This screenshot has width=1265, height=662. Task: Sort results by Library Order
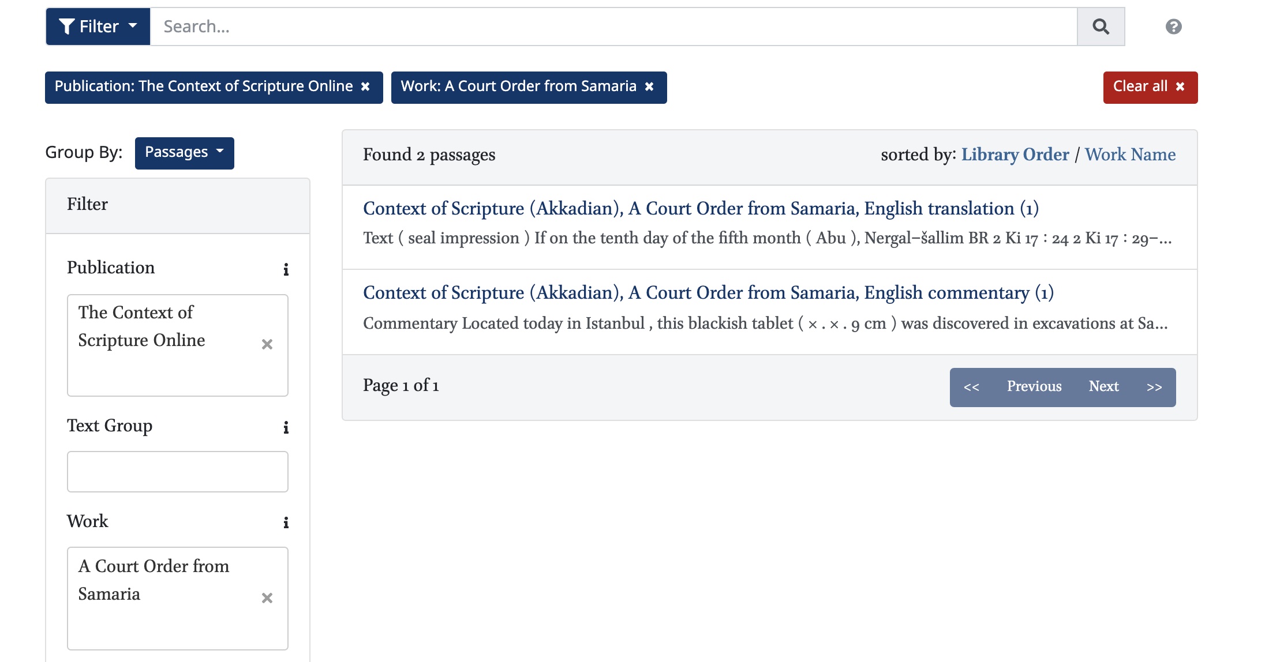click(1015, 155)
